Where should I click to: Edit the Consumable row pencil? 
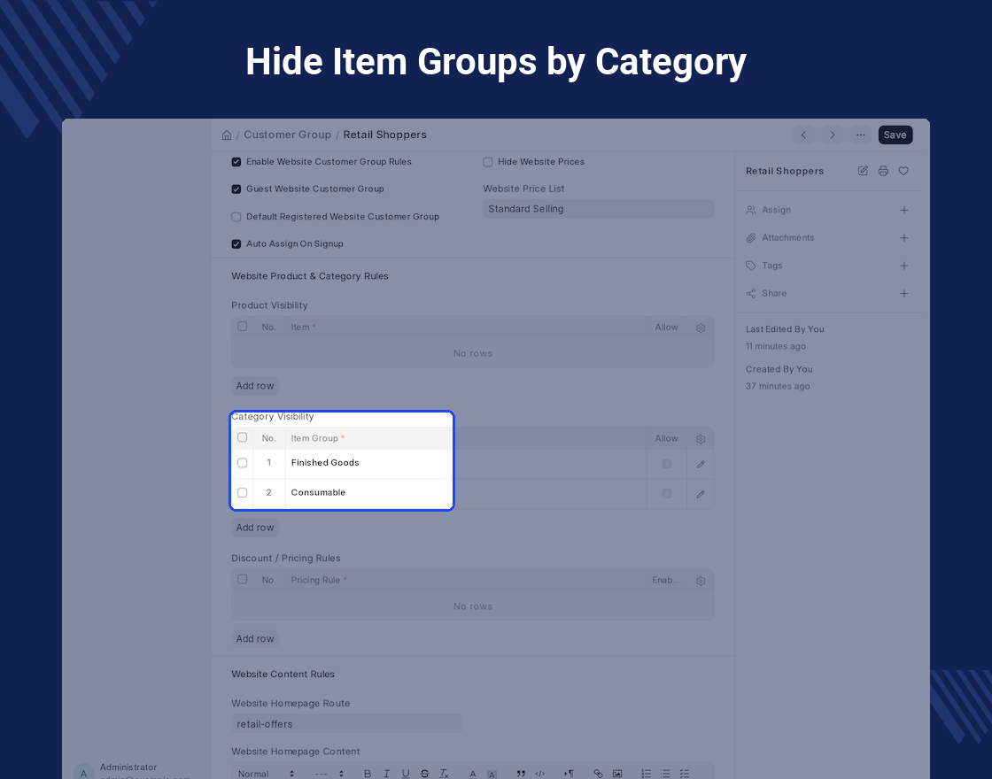(701, 494)
